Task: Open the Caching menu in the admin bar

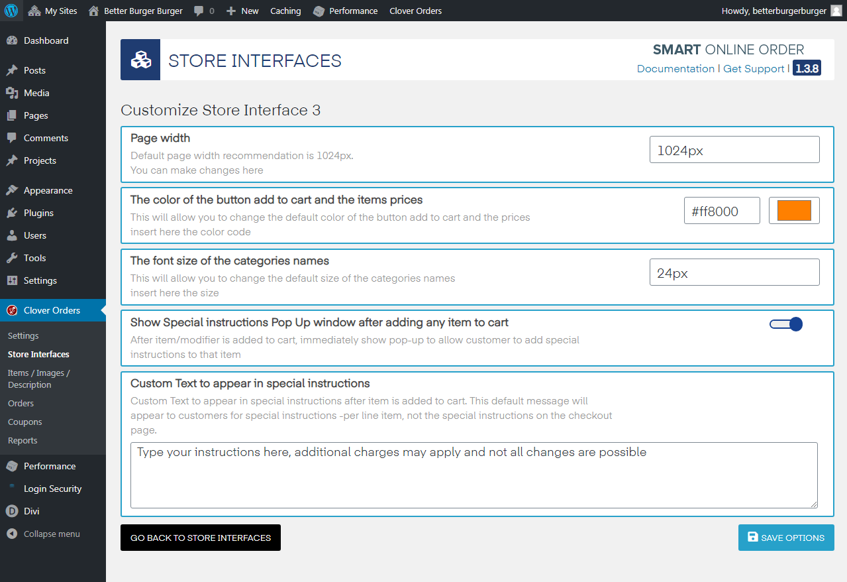Action: pyautogui.click(x=285, y=11)
